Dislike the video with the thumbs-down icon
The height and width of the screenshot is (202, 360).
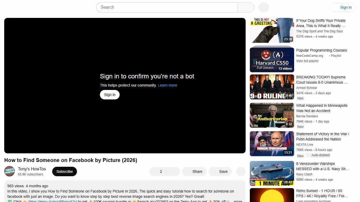(172, 171)
